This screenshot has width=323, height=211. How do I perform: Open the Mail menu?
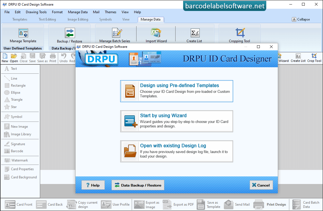96,12
